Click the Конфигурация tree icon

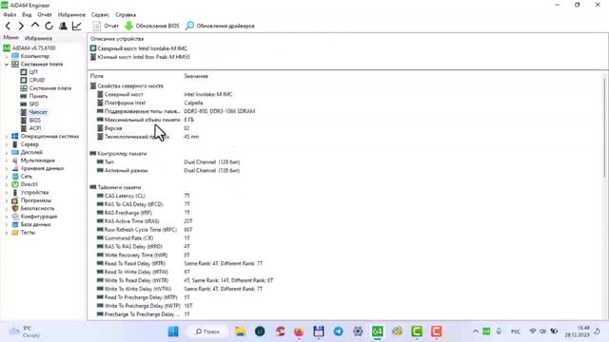(15, 217)
